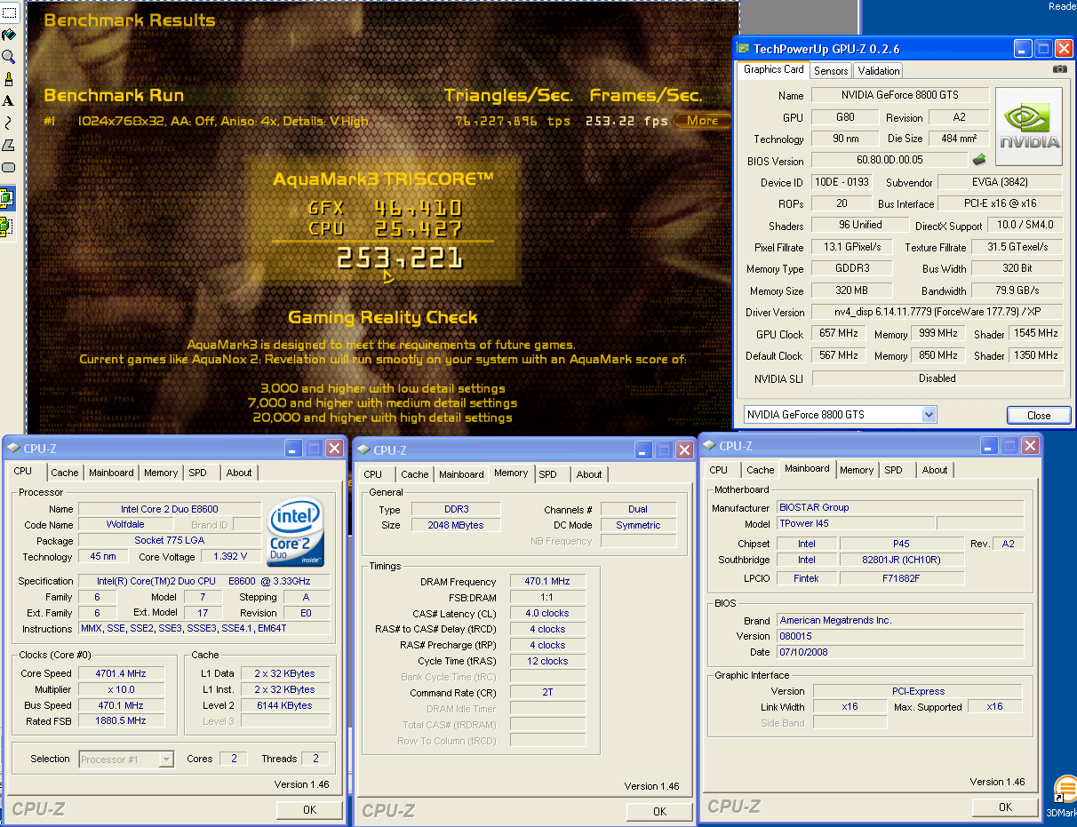
Task: Pick the Fill With Color bucket tool
Action: tap(8, 35)
